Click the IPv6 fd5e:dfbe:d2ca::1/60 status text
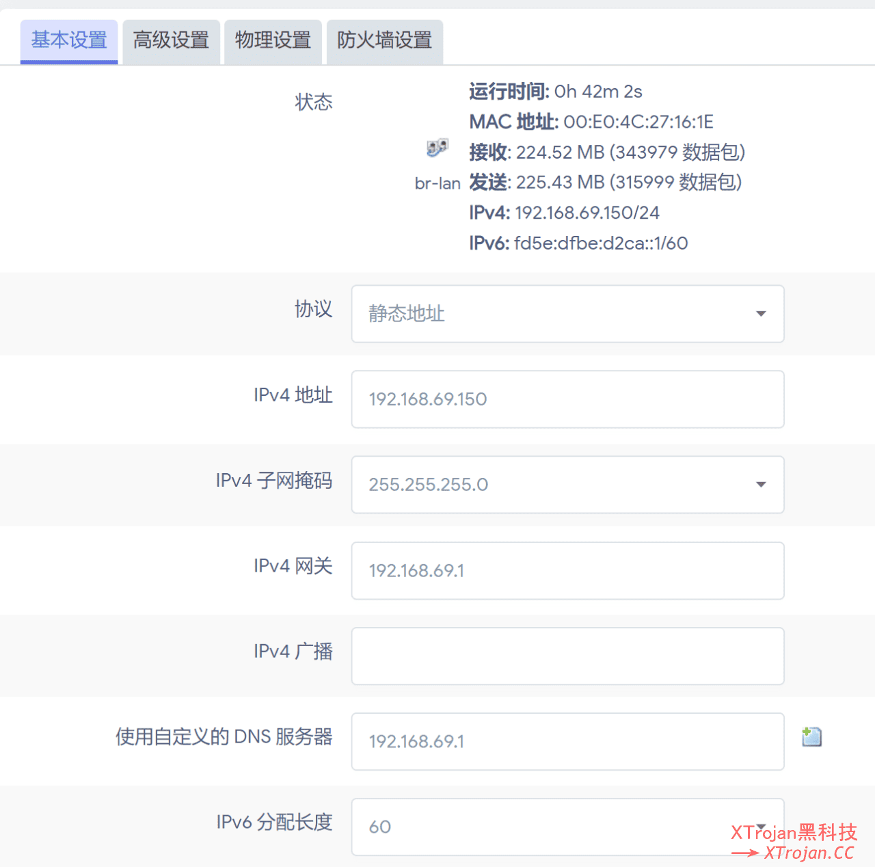 578,243
